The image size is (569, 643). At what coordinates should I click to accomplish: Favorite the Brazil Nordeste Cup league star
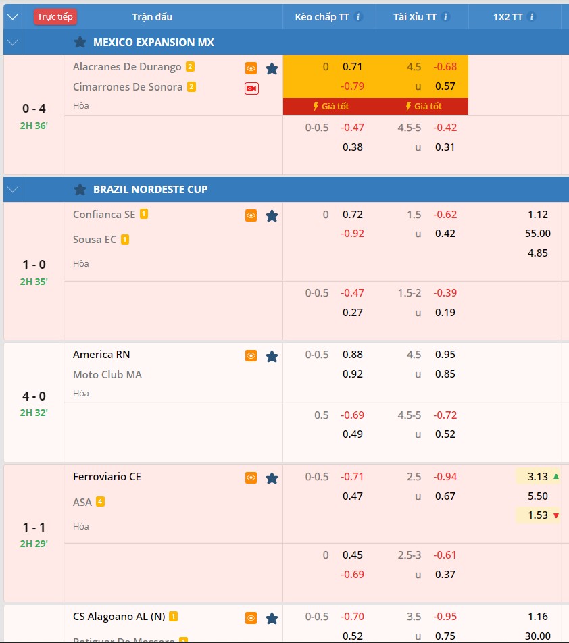coord(80,189)
